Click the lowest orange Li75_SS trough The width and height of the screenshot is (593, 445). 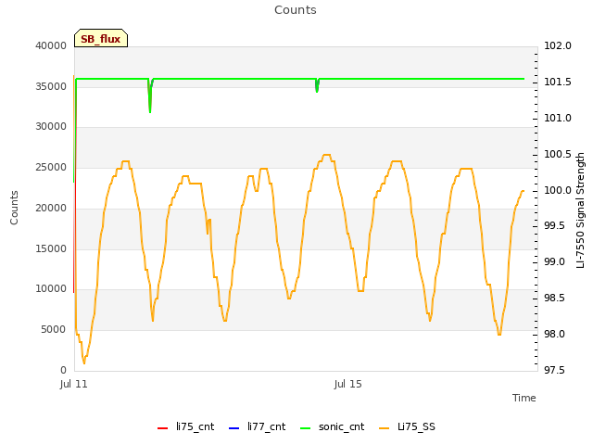click(84, 362)
